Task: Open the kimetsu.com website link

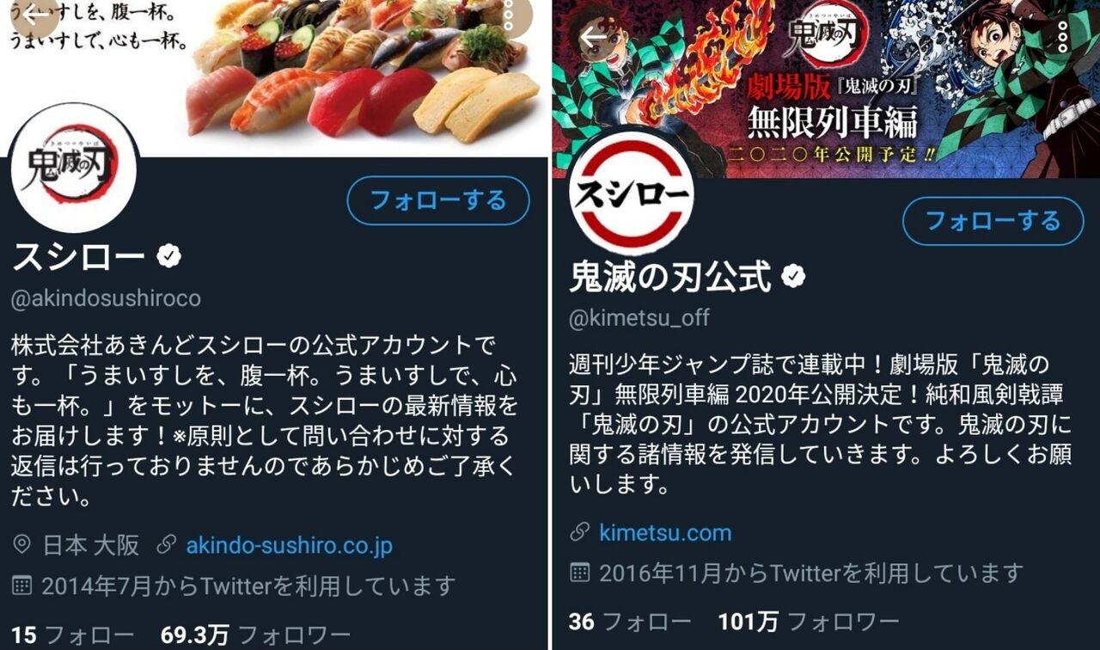Action: point(665,533)
